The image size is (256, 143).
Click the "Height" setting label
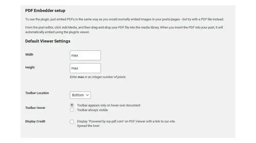(x=30, y=67)
